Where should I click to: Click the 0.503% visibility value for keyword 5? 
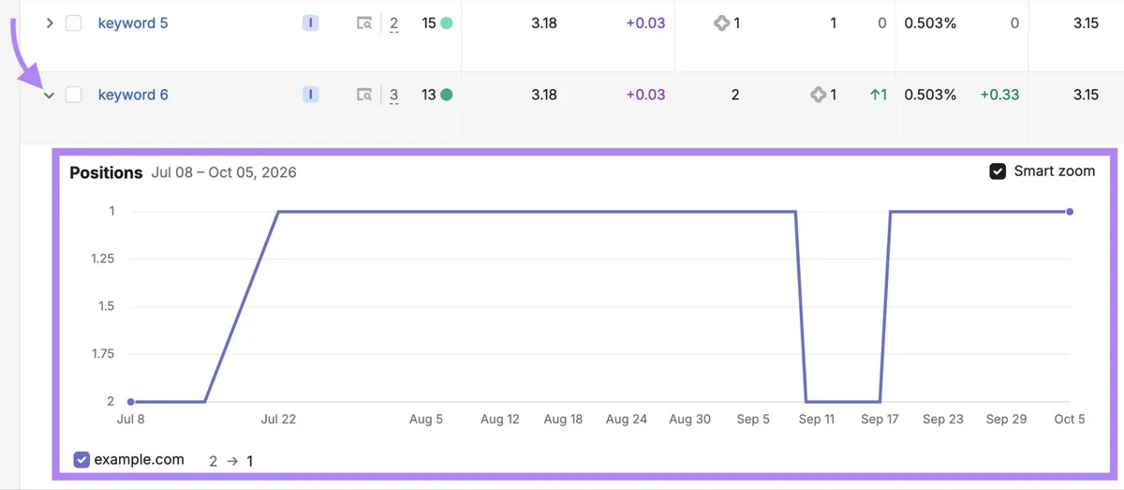tap(930, 23)
